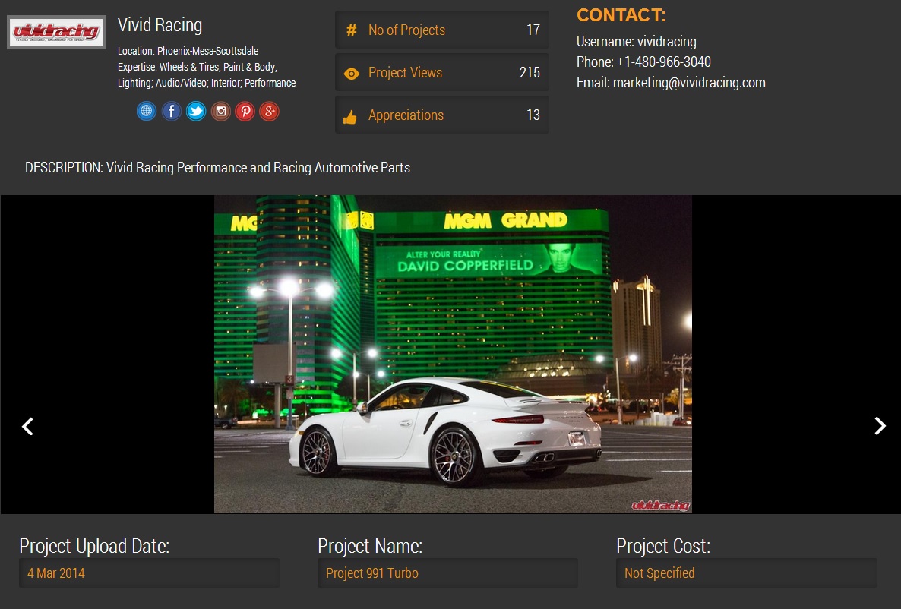Click the Vivid Racing logo thumbnail

click(56, 33)
